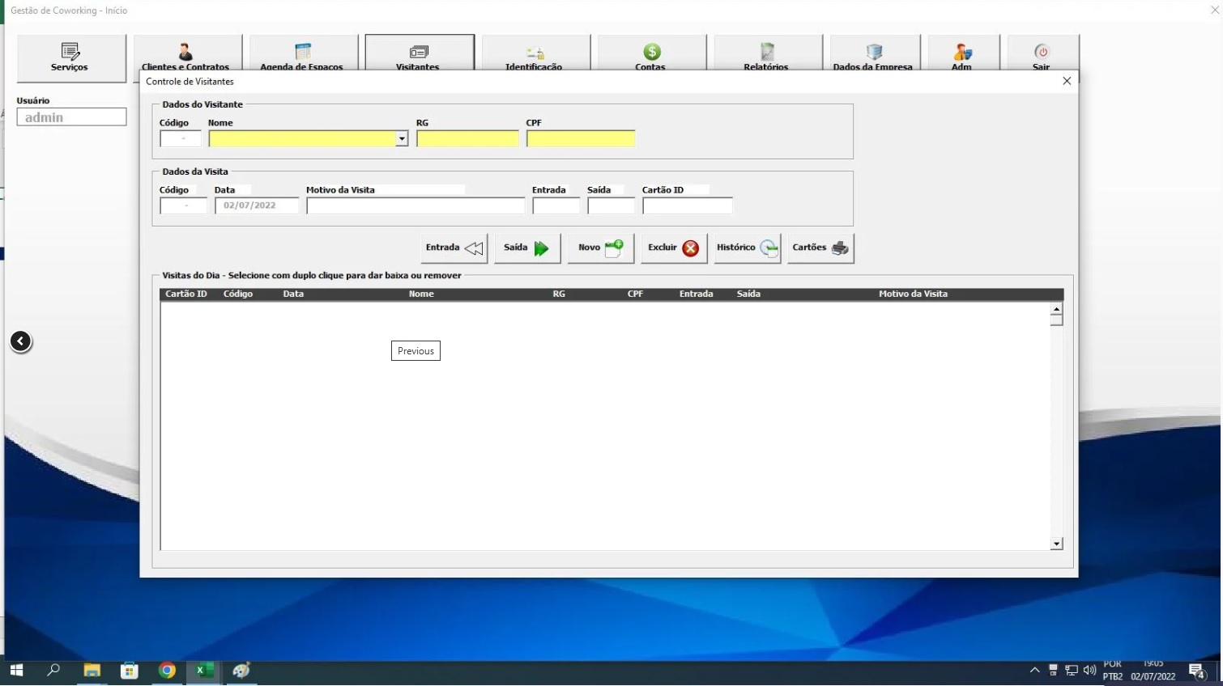Click the Usuário field showing admin

click(x=71, y=117)
